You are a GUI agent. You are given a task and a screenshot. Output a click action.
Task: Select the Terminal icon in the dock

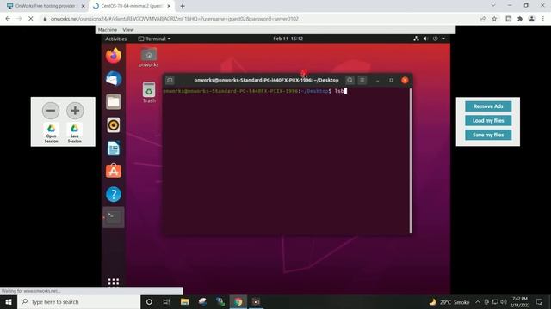click(114, 217)
